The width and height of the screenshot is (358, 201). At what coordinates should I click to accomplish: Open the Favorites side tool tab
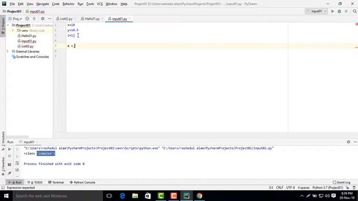pos(3,166)
